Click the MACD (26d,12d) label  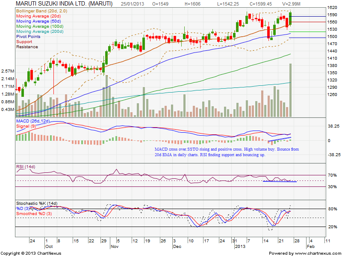(x=33, y=121)
